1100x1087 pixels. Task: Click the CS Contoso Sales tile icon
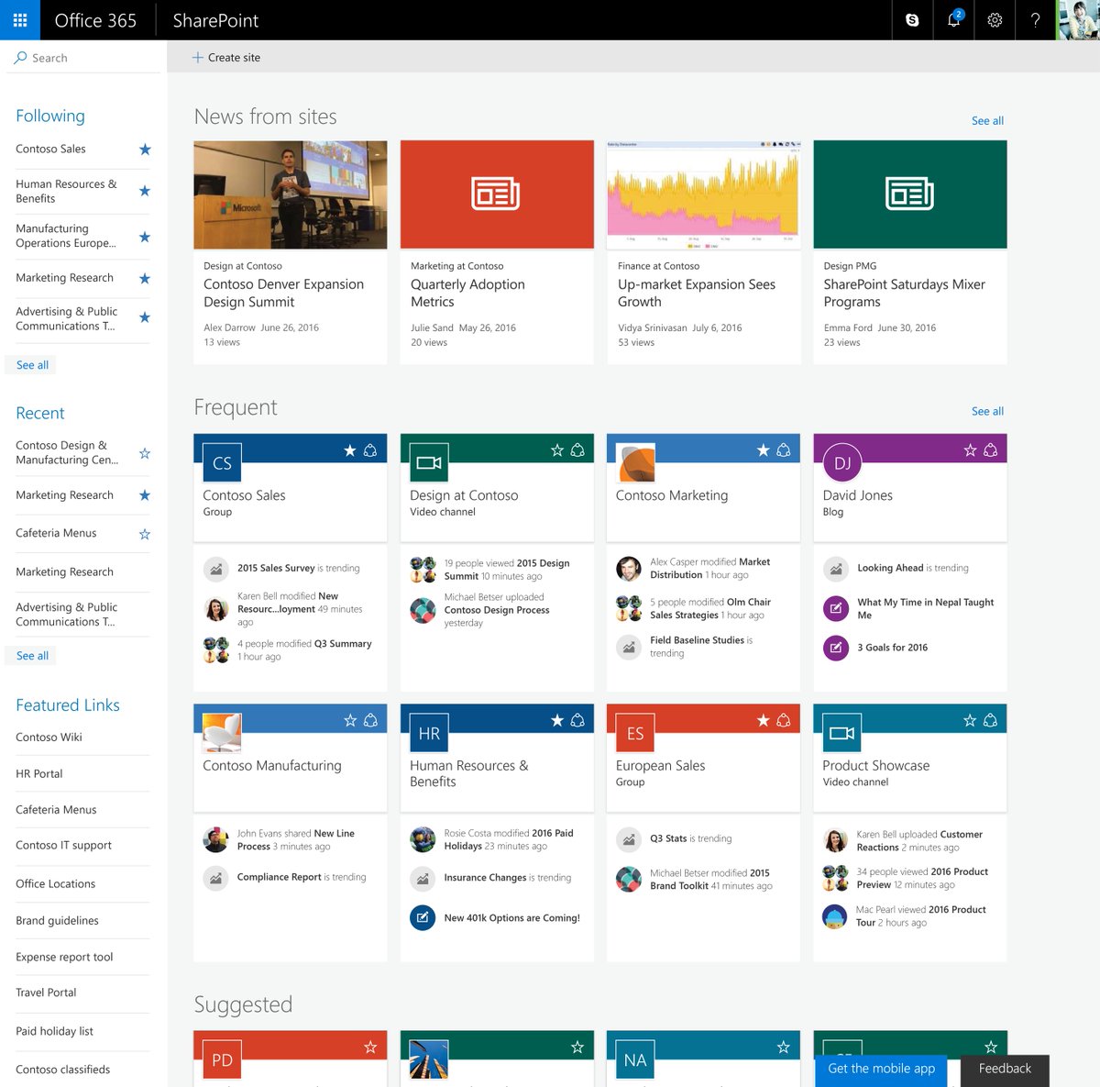click(x=222, y=463)
